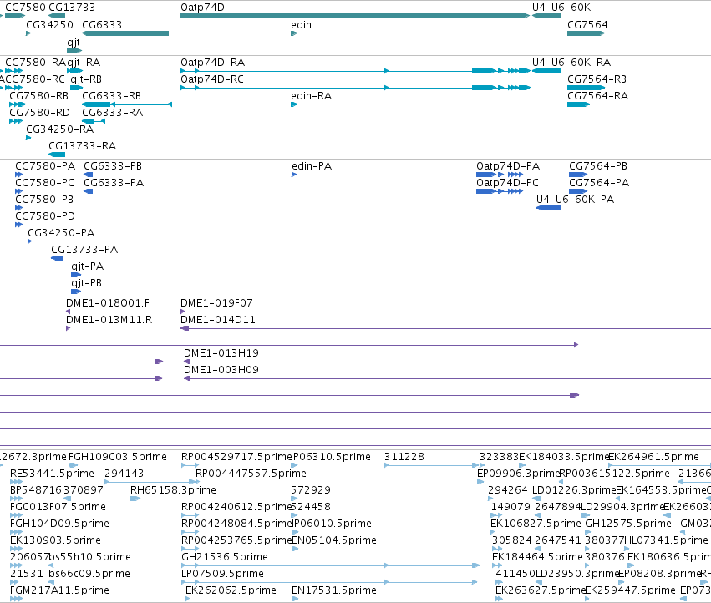Click the CG7564 gene bar
Viewport: 711px width, 603px height.
pos(586,33)
